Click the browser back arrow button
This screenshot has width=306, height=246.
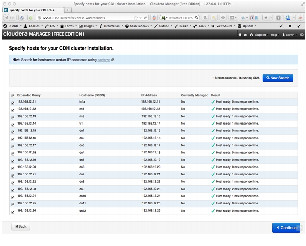coord(7,18)
